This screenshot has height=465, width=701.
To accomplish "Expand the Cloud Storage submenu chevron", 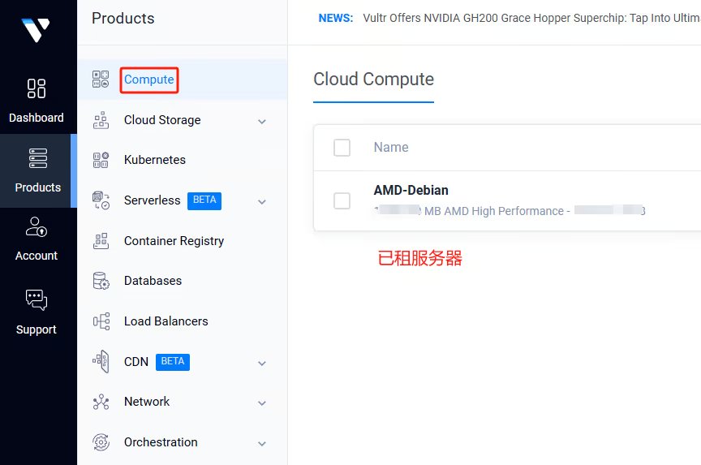I will (262, 121).
